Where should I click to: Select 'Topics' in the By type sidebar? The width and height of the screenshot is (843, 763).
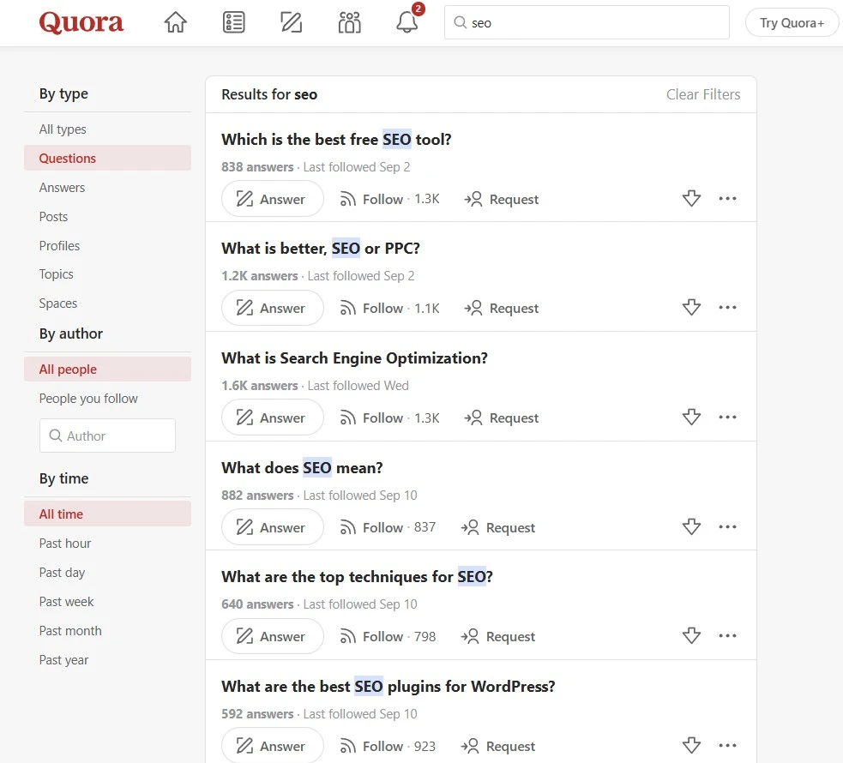[x=56, y=273]
